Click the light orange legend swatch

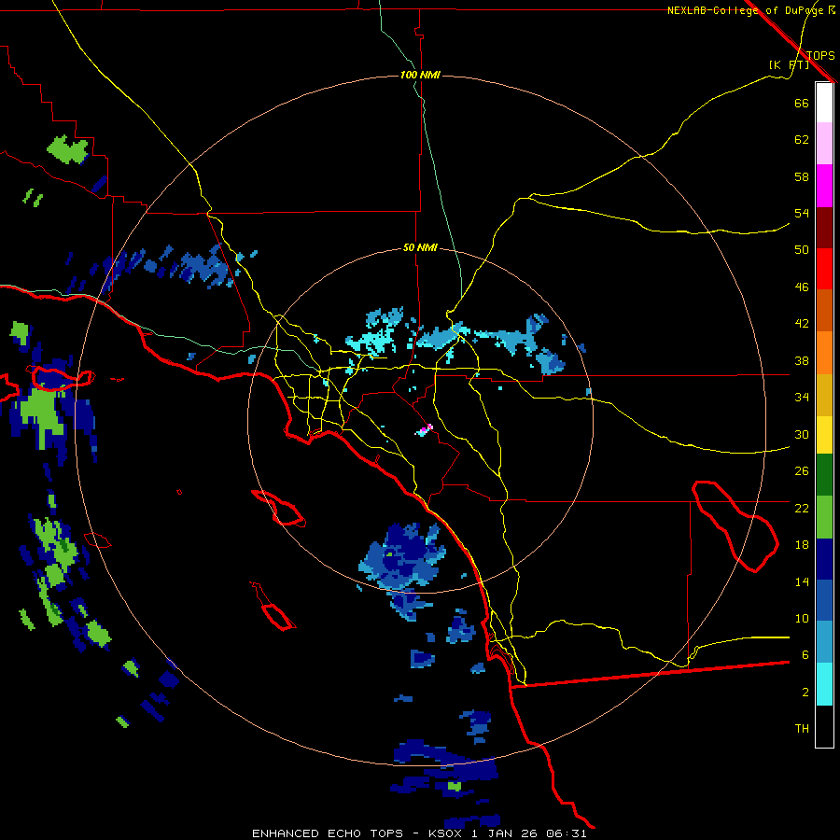tap(824, 353)
